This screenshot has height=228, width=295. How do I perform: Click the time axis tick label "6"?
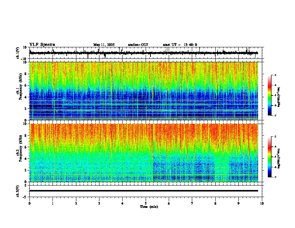169,203
